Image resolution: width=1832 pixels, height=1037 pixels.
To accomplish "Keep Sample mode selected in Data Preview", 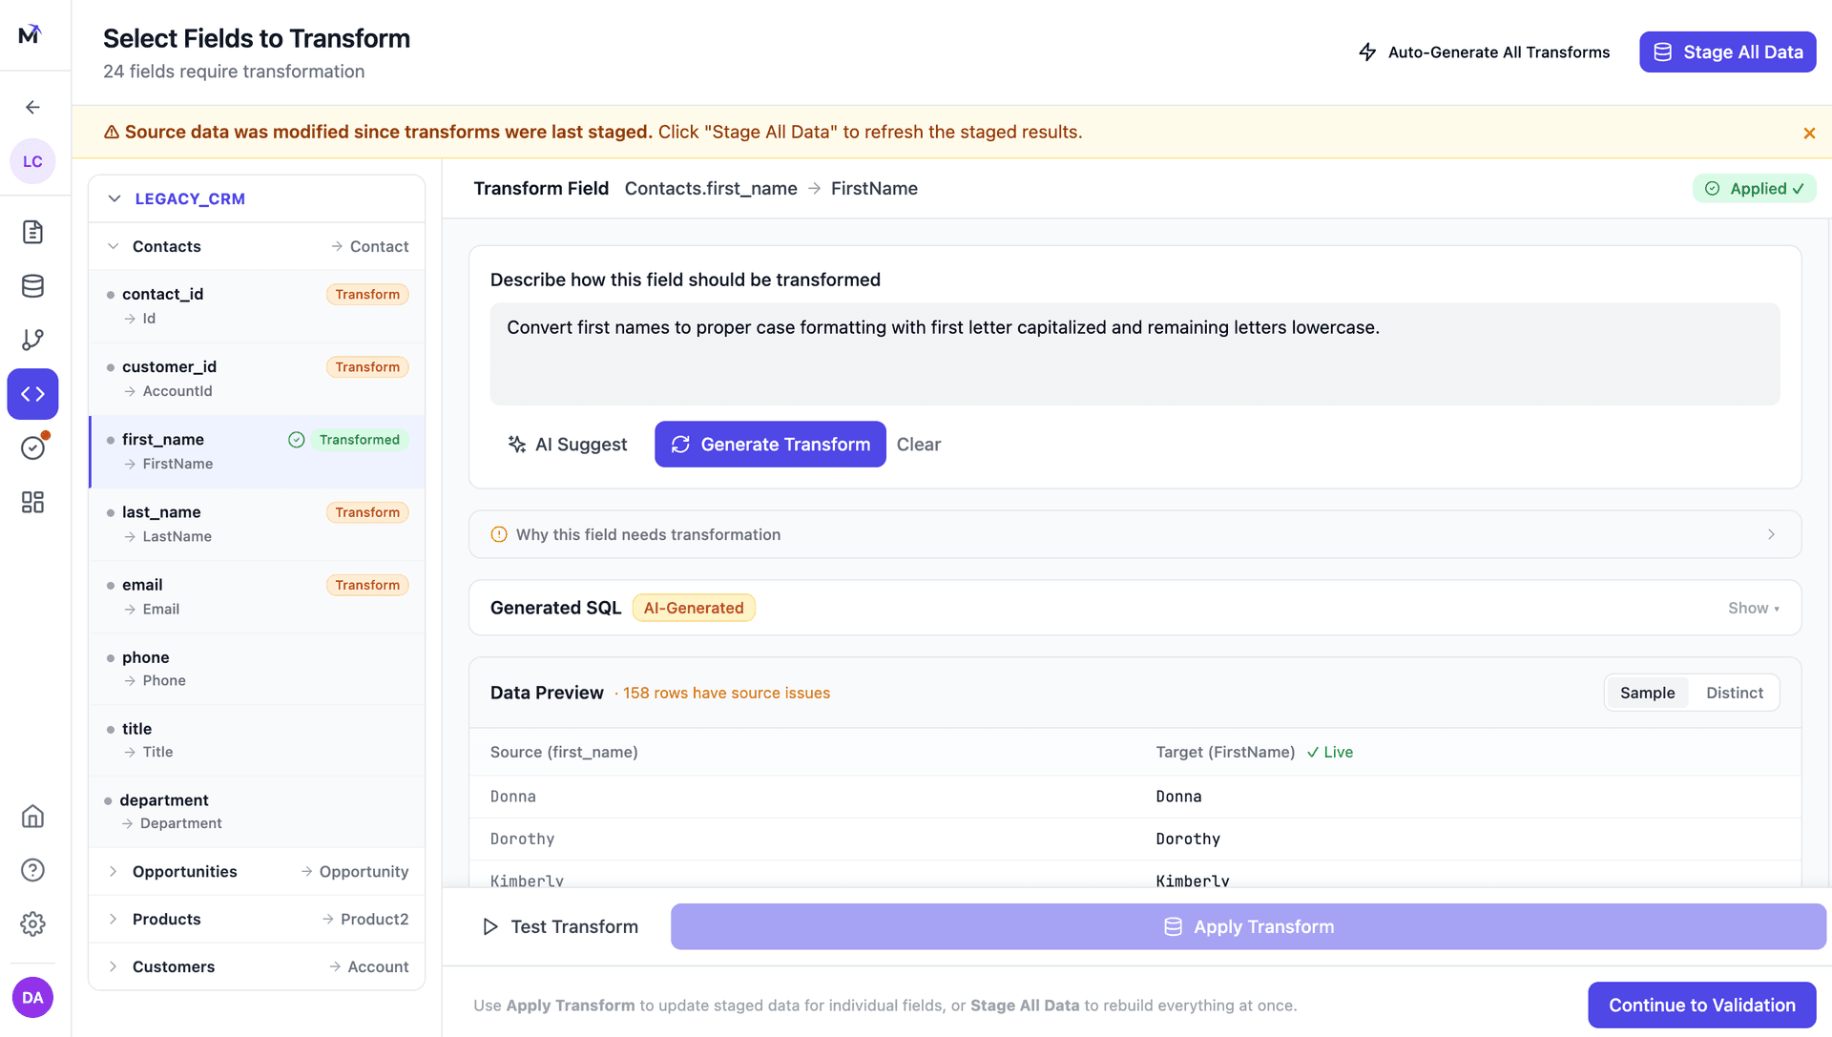I will coord(1647,693).
